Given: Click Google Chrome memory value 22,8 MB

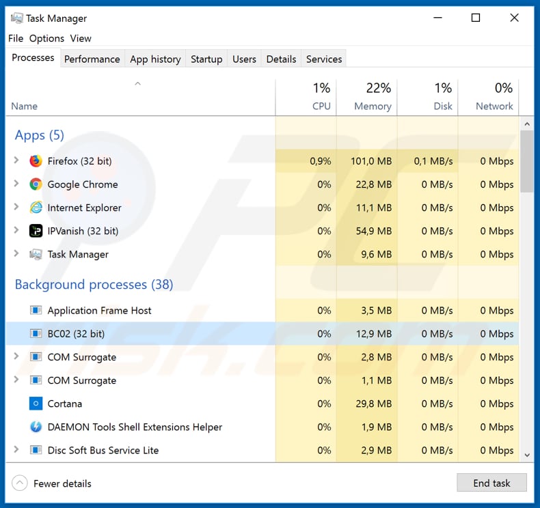Looking at the screenshot, I should 374,184.
